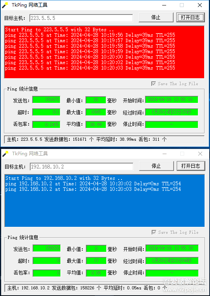Toggle Save The log File in top window

[x=154, y=84]
